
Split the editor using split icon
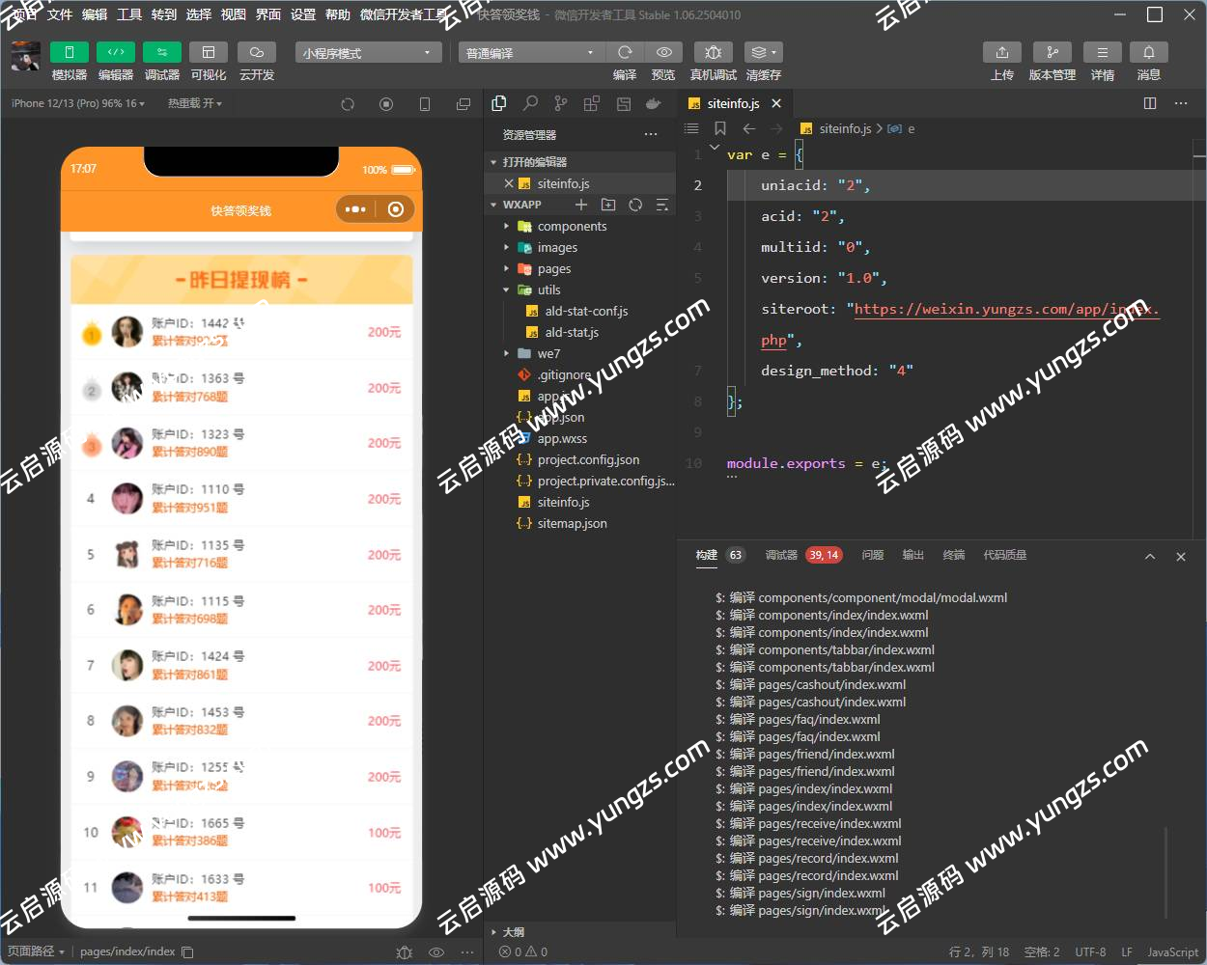1150,103
